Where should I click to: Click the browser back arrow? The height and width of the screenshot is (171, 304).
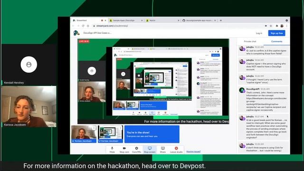[73, 26]
